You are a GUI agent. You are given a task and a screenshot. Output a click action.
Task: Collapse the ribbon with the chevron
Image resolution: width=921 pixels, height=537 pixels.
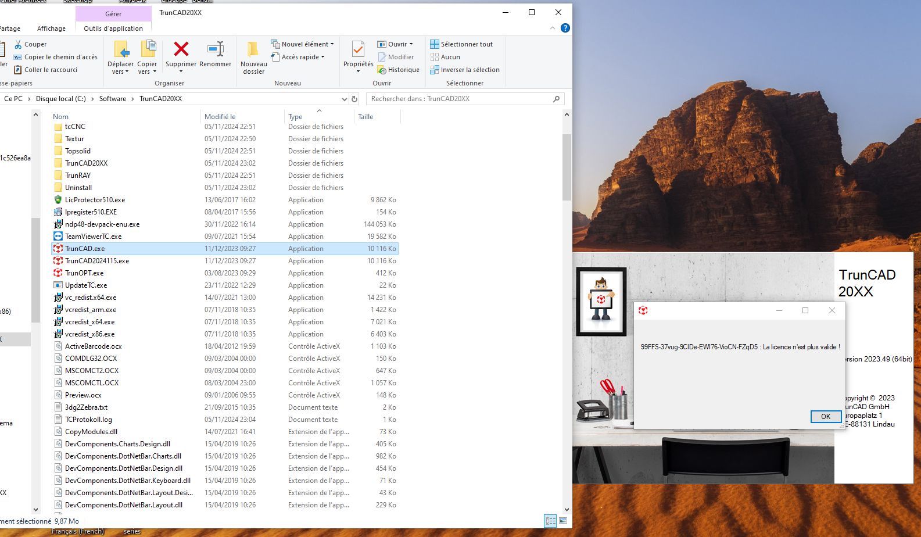click(553, 28)
